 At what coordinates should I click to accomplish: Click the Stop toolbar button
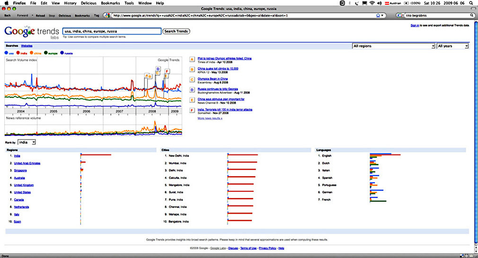(52, 15)
